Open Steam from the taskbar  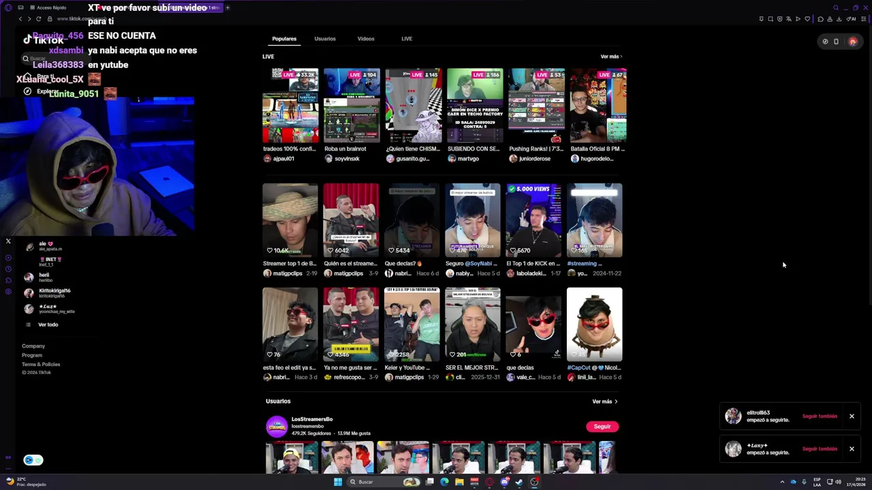pyautogui.click(x=519, y=482)
